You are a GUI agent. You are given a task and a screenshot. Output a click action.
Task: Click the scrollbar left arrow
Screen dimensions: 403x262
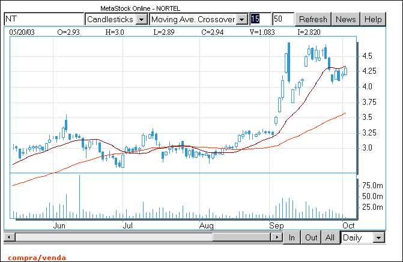(10, 237)
